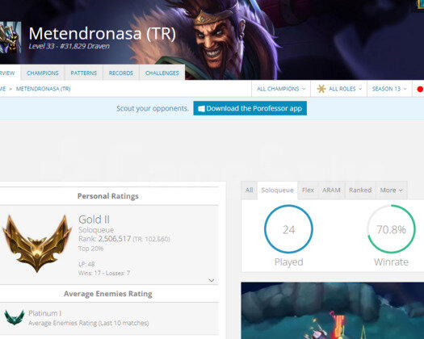Viewport: 424px width, 339px height.
Task: Click the 'Top 20%' text
Action: point(90,249)
